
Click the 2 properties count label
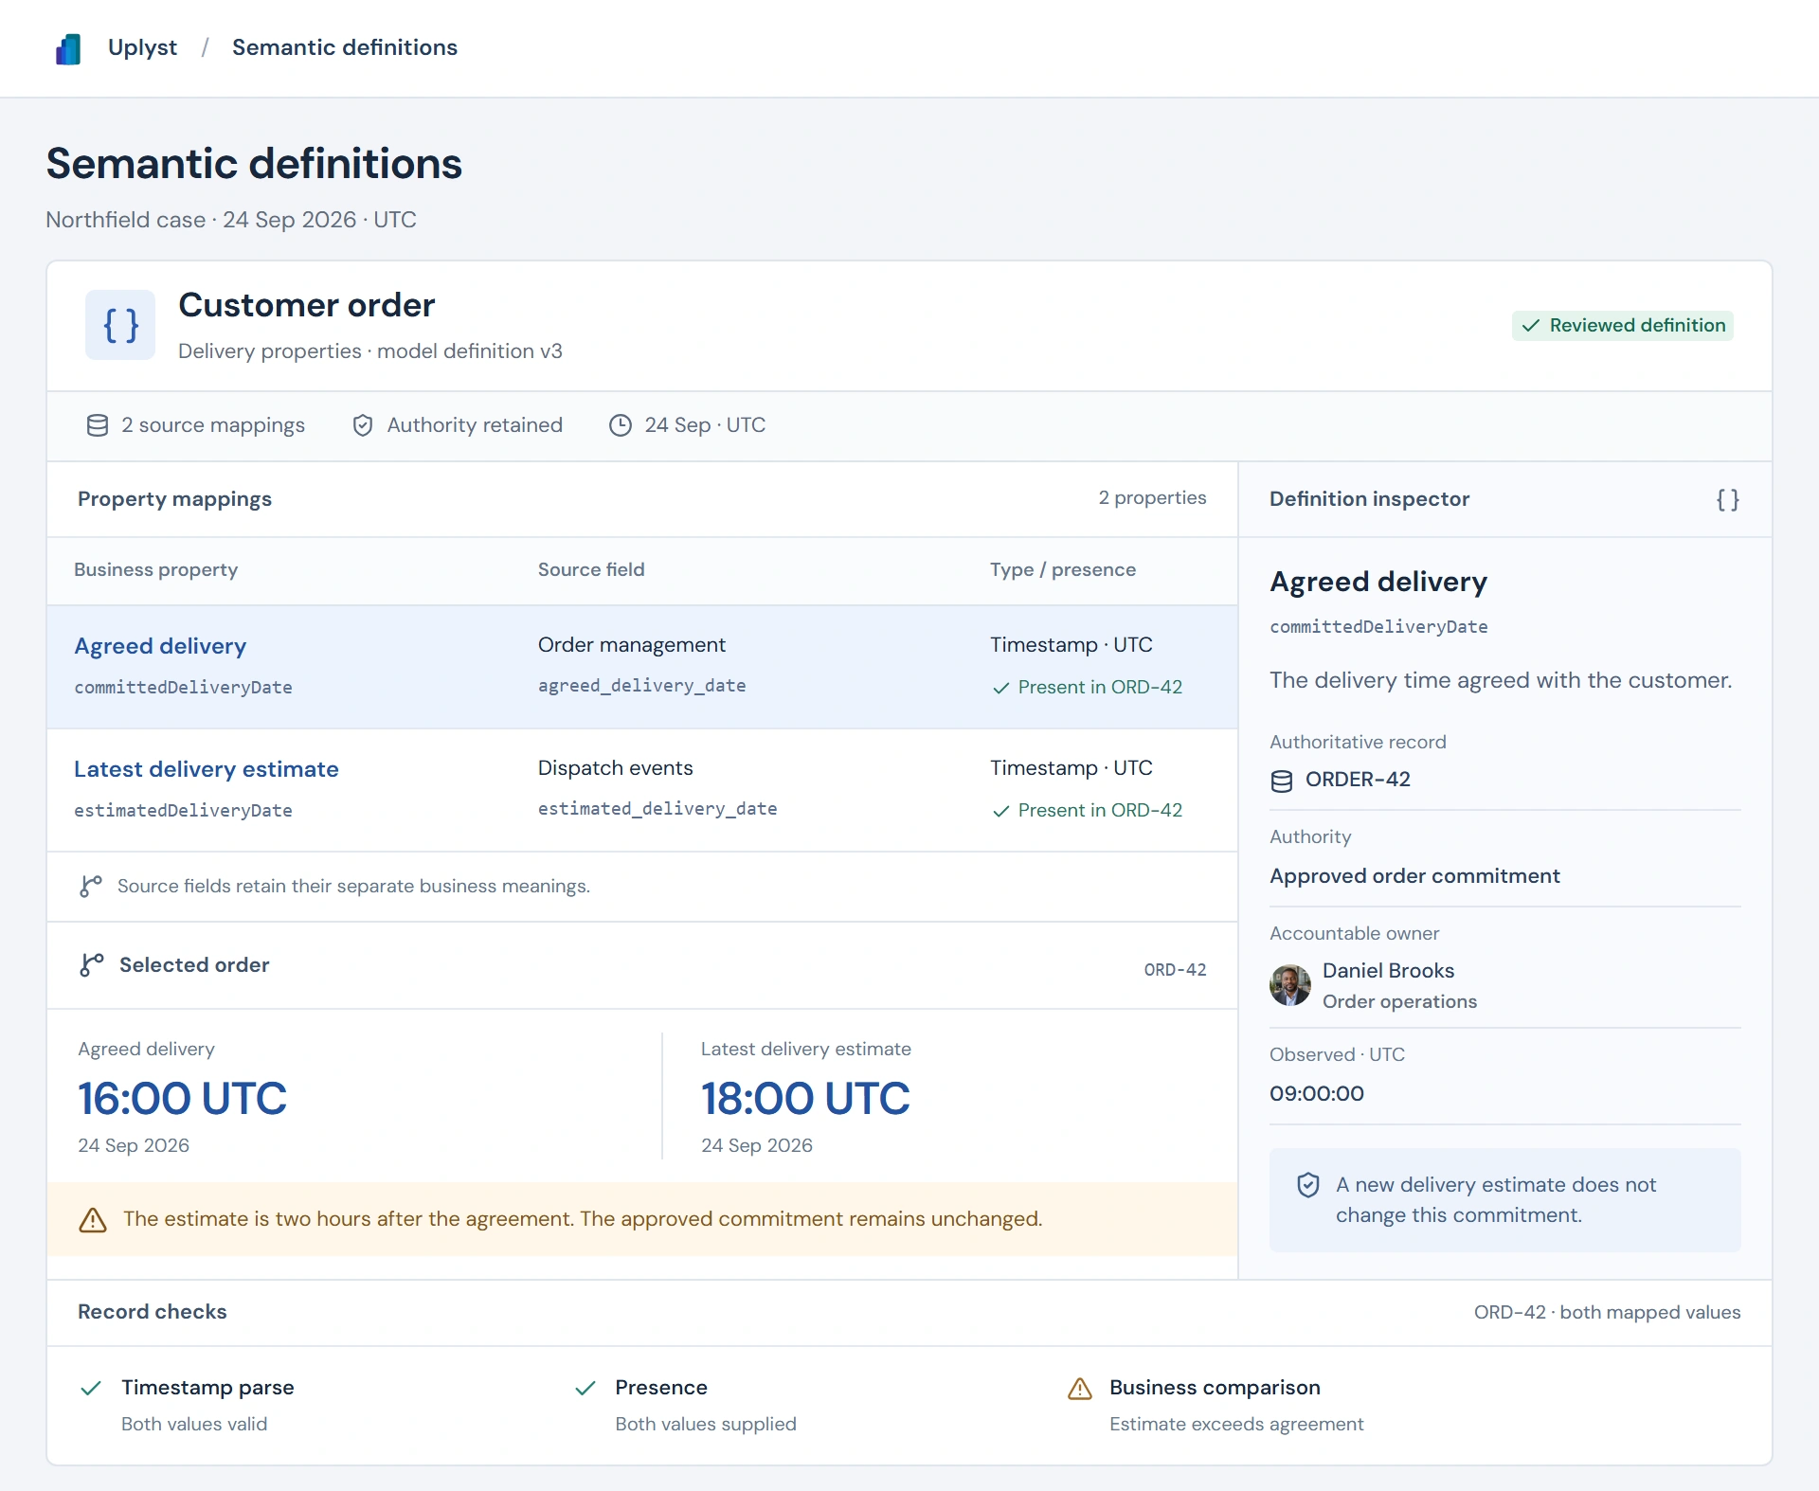pyautogui.click(x=1152, y=498)
